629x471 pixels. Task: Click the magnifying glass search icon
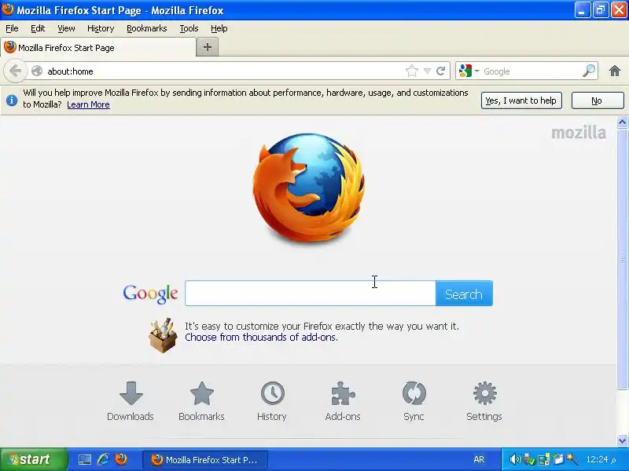[x=589, y=71]
